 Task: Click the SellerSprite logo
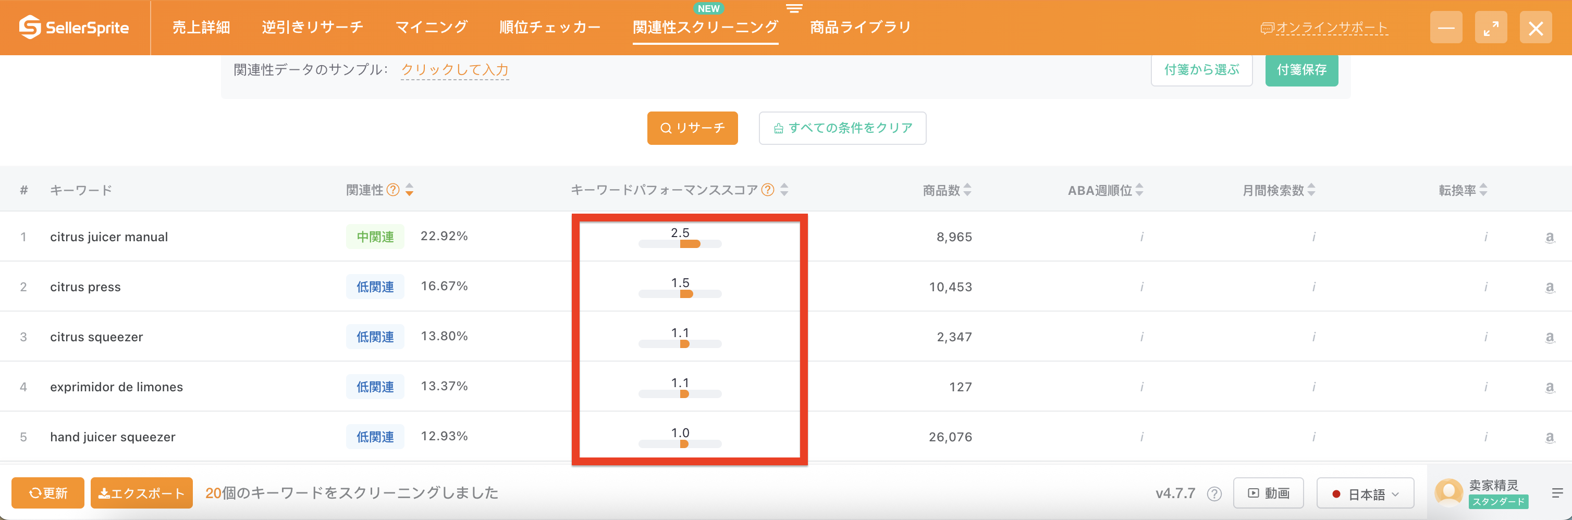(74, 28)
